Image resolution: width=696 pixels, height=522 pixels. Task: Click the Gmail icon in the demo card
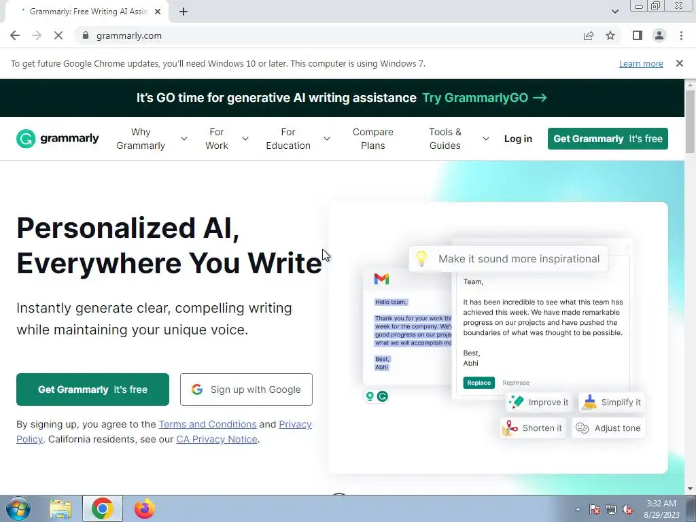click(x=382, y=279)
